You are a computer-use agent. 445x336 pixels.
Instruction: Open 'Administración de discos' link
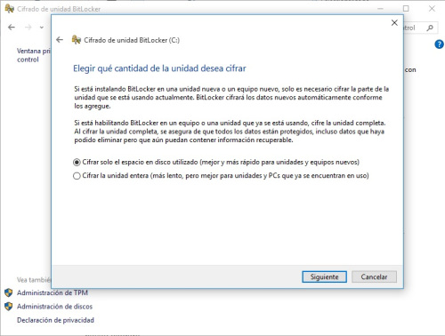[54, 307]
